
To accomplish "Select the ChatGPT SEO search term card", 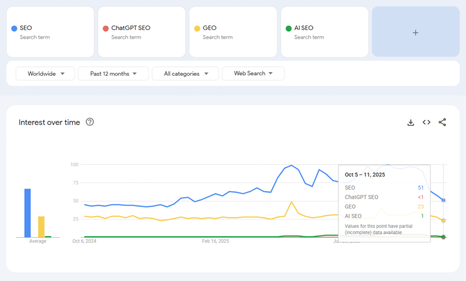I will (x=142, y=32).
